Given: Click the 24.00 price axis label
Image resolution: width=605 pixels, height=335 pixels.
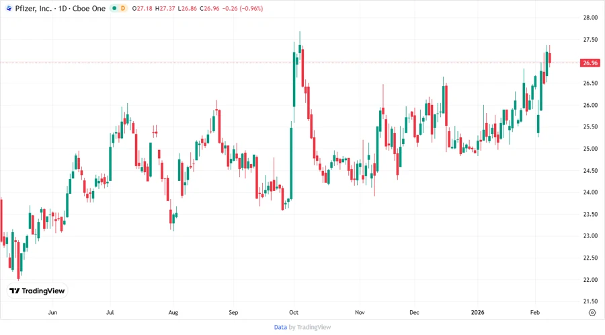Looking at the screenshot, I should (590, 192).
